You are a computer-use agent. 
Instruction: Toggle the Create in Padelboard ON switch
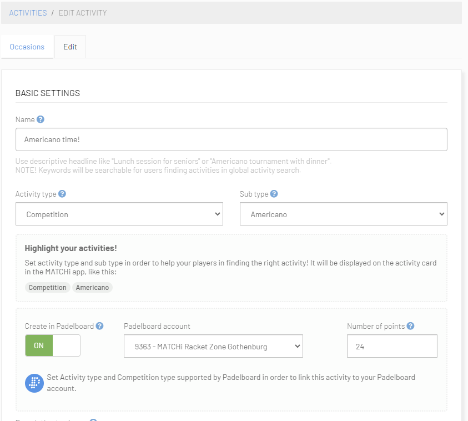pyautogui.click(x=52, y=346)
